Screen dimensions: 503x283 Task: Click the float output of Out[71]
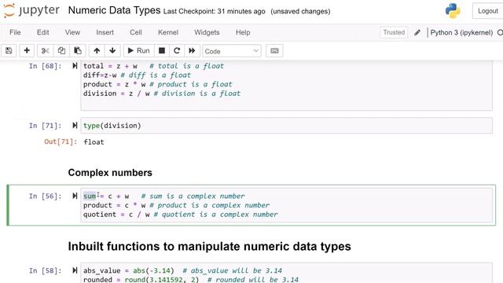click(x=94, y=141)
